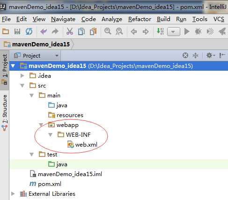
Task: Click the Undo arrow icon
Action: click(x=44, y=31)
